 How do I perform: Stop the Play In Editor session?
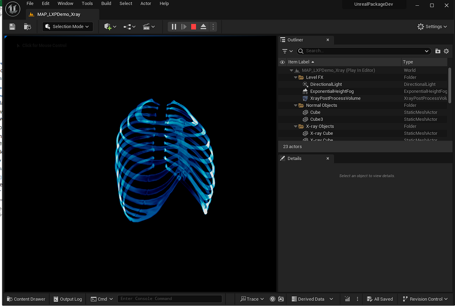pyautogui.click(x=193, y=27)
